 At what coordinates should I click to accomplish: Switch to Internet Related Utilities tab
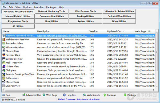[x=18, y=16]
